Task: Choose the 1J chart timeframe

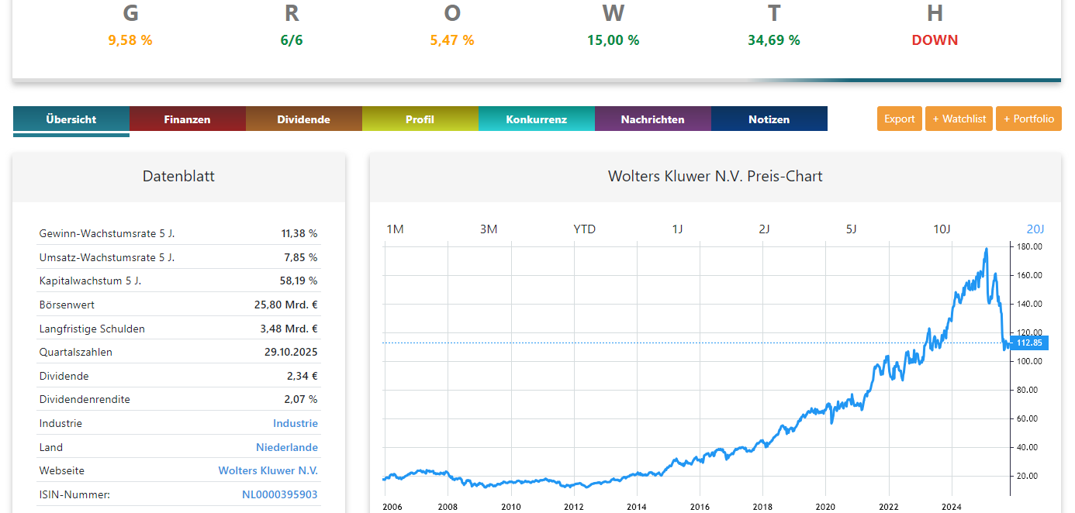Action: point(677,229)
